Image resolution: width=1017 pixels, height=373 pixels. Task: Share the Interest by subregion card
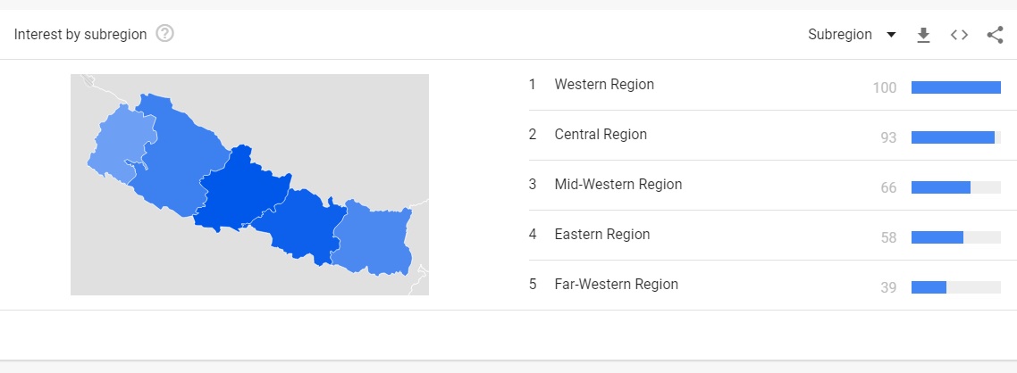(x=995, y=35)
